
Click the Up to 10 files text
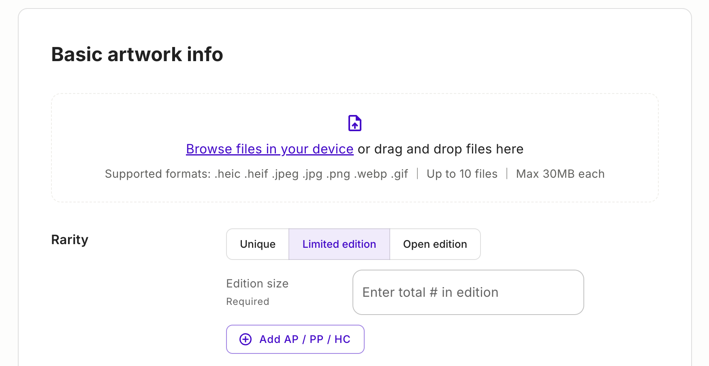point(462,174)
